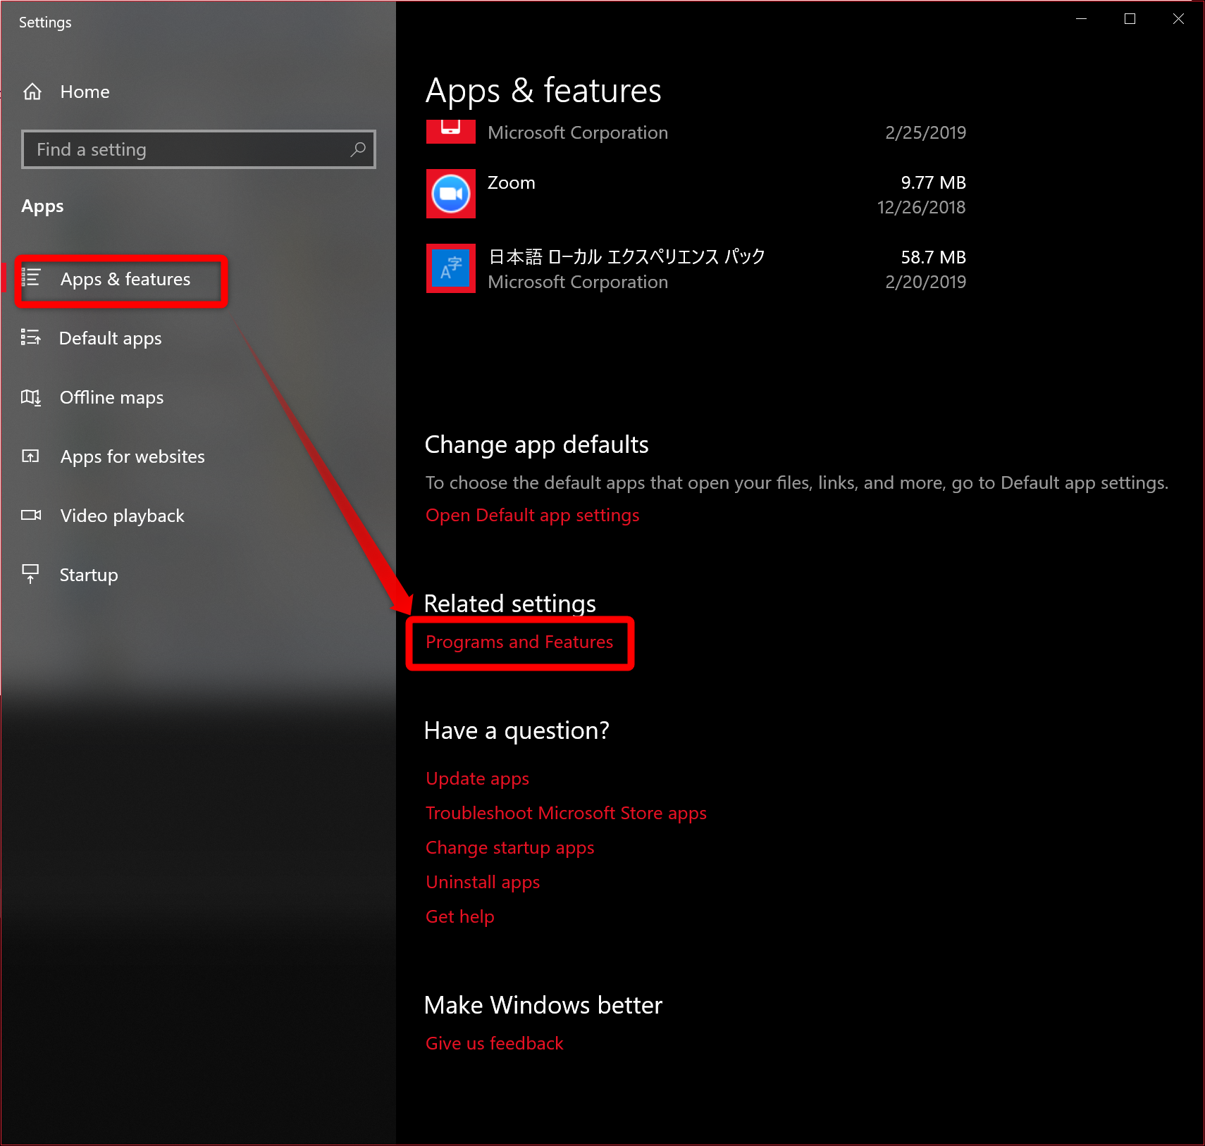Click the Default apps icon

(x=31, y=337)
